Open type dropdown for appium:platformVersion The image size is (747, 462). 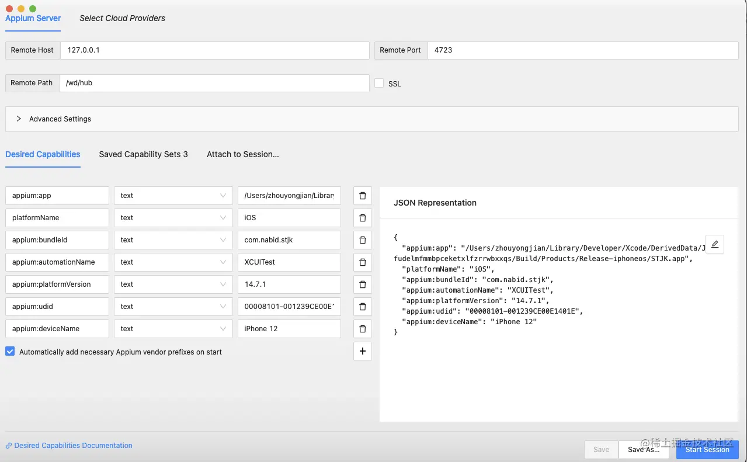click(173, 284)
